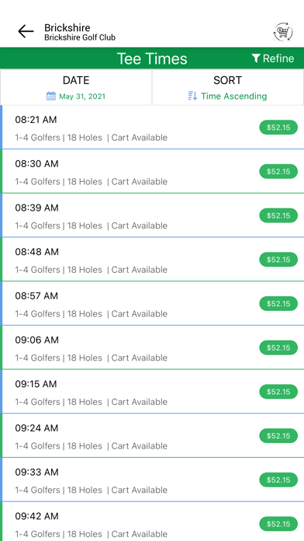Select the 09:33 AM tee time

pos(152,480)
